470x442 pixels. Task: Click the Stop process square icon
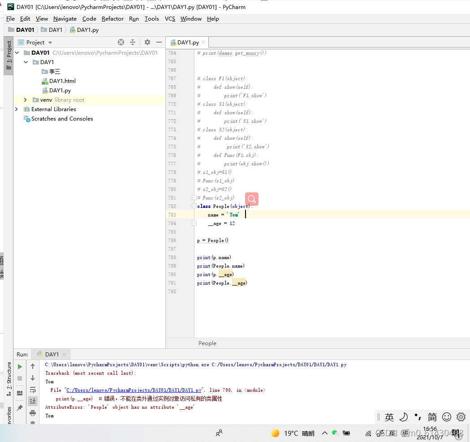[20, 378]
